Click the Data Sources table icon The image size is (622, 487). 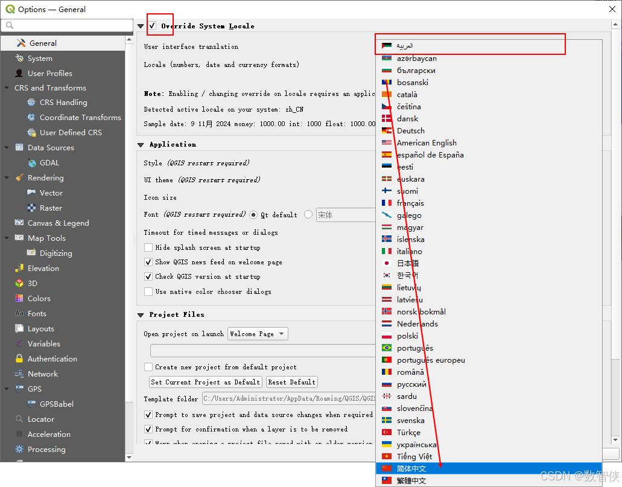[19, 147]
